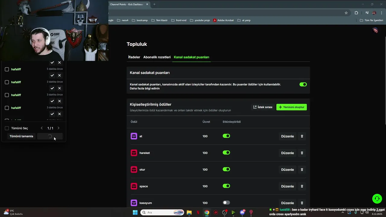Open the green support chat bubble
The width and height of the screenshot is (386, 217).
pos(377,199)
